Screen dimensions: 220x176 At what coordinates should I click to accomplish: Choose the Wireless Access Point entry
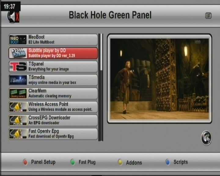(x=53, y=107)
